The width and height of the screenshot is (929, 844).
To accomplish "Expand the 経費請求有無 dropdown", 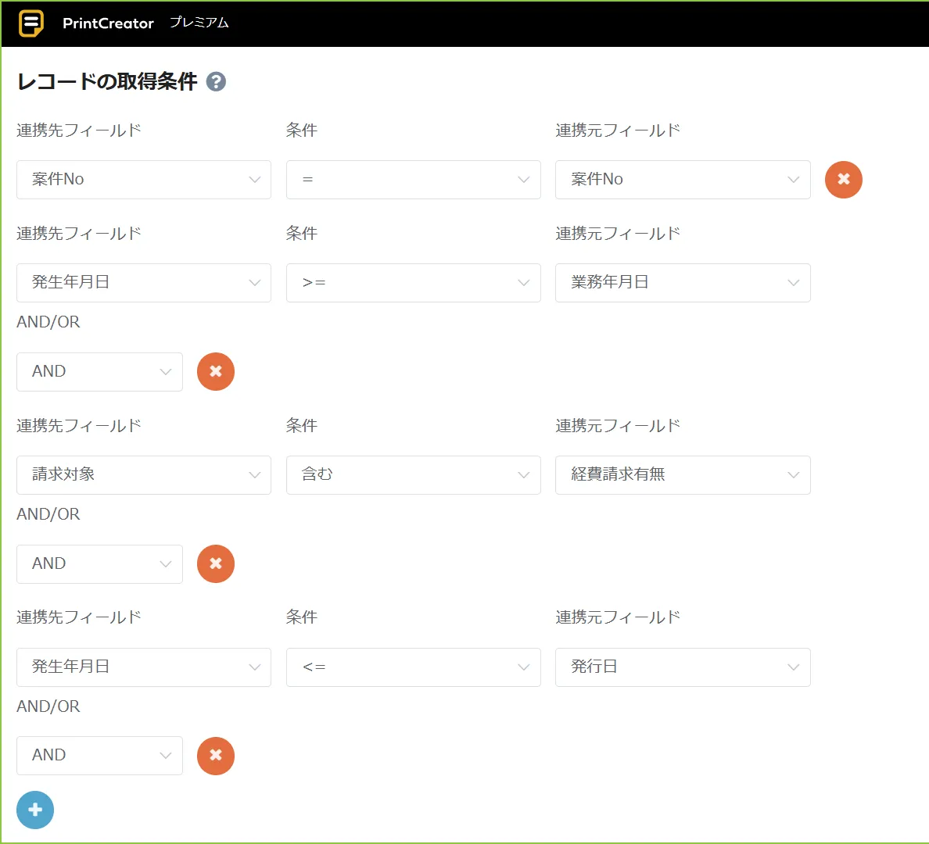I will coord(682,475).
